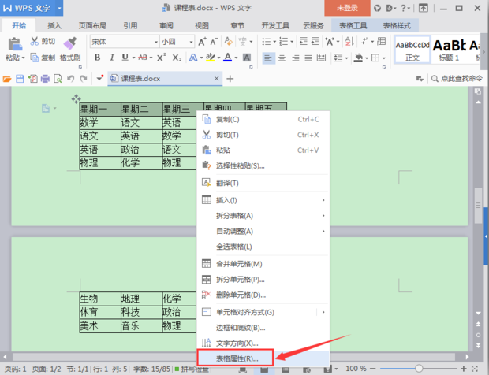
Task: Toggle Underline formatting
Action: click(x=125, y=58)
